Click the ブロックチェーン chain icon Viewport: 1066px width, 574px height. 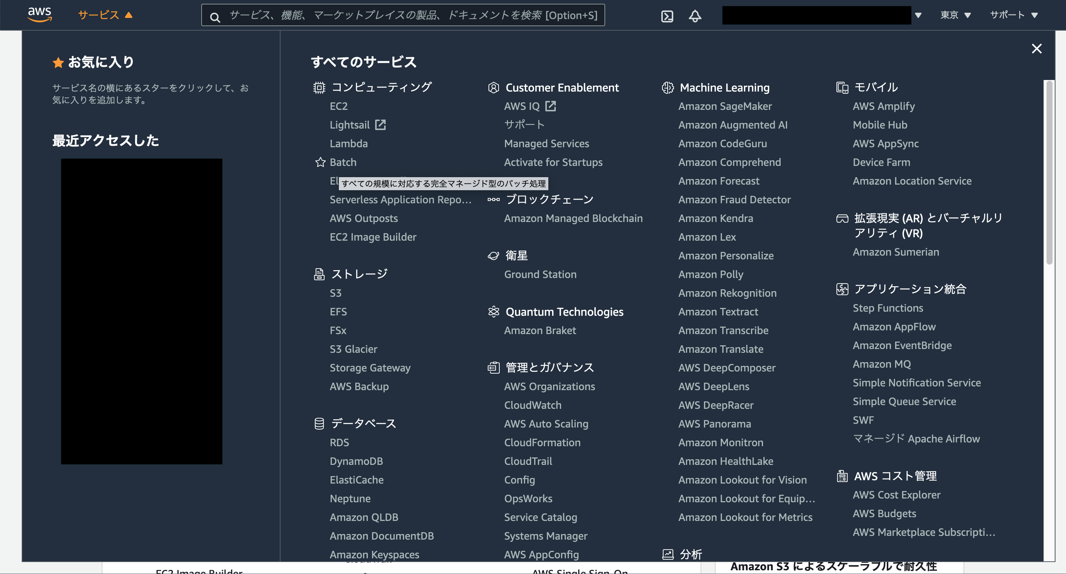click(x=493, y=199)
